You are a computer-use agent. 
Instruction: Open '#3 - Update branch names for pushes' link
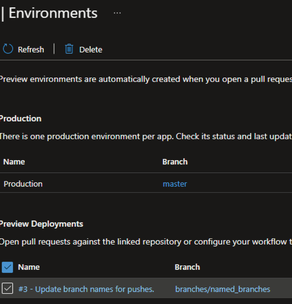point(86,289)
